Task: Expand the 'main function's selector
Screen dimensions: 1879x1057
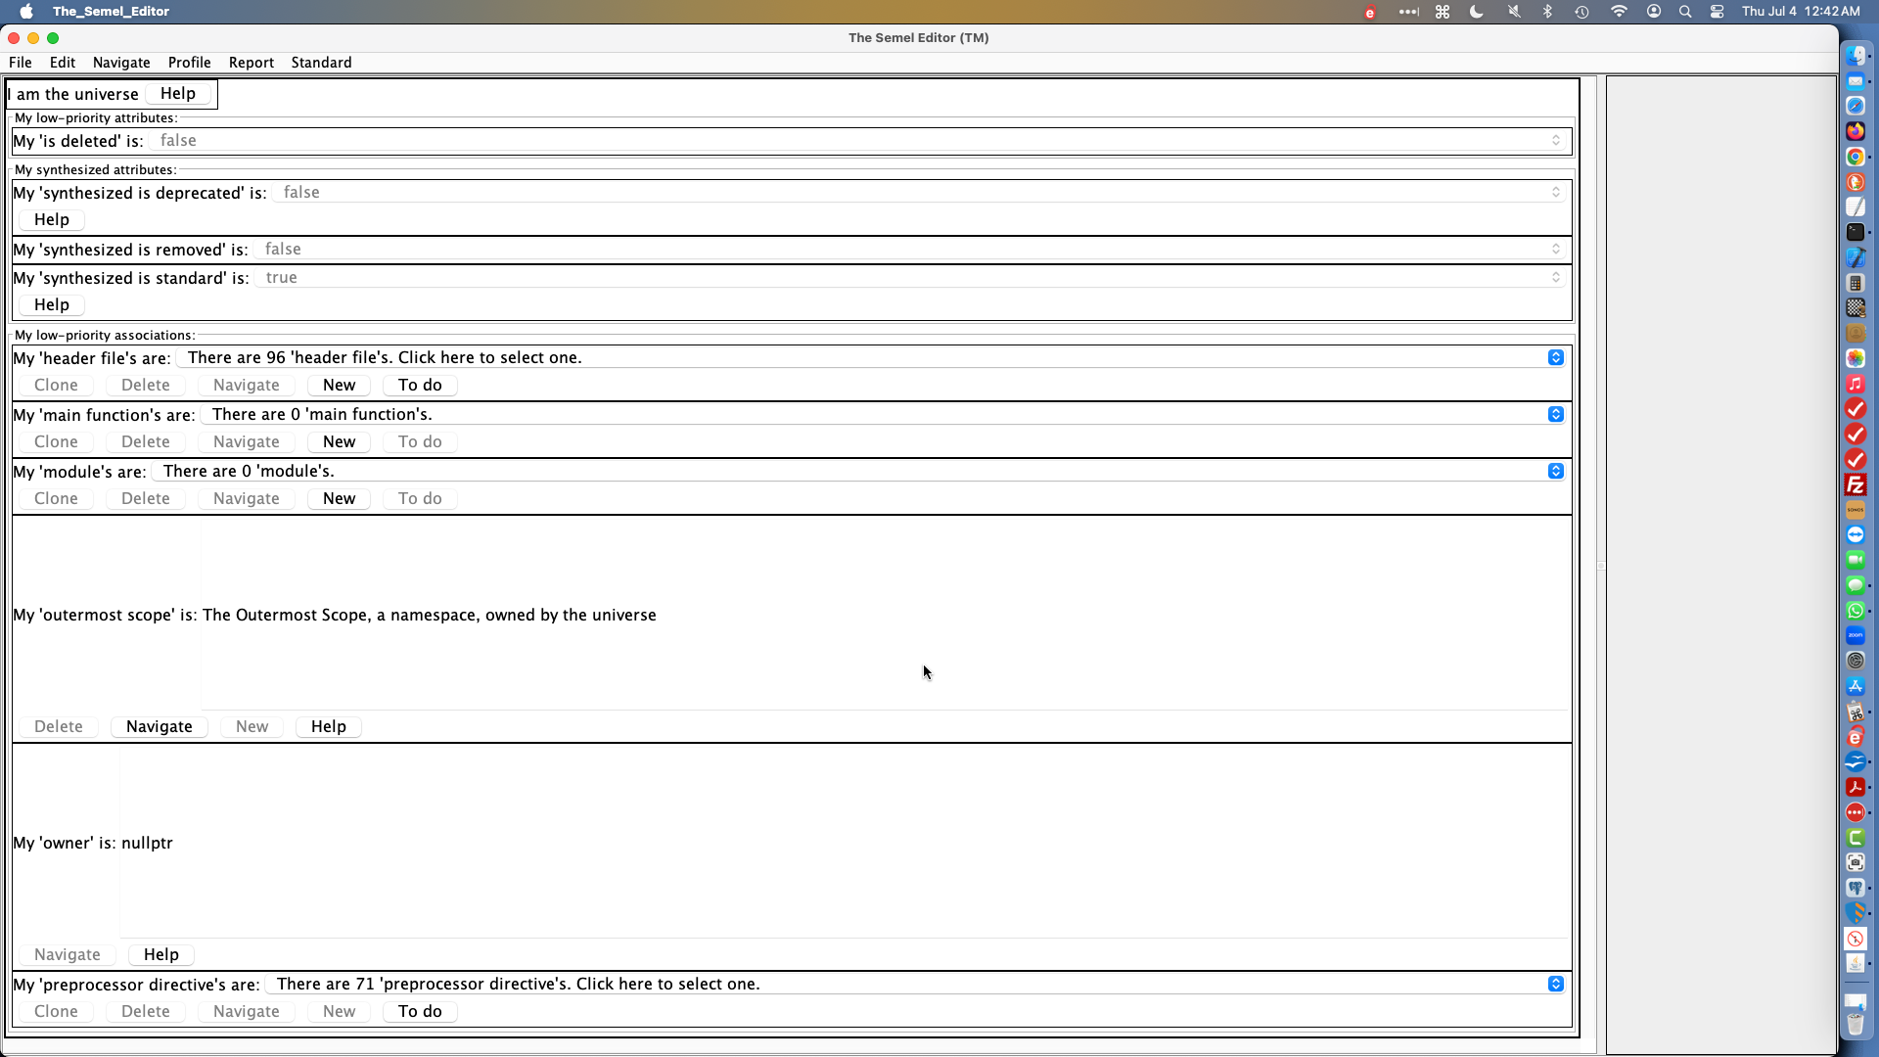Action: click(884, 415)
